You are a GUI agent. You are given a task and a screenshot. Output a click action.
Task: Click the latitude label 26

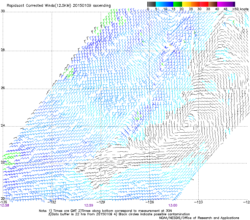tap(3, 88)
